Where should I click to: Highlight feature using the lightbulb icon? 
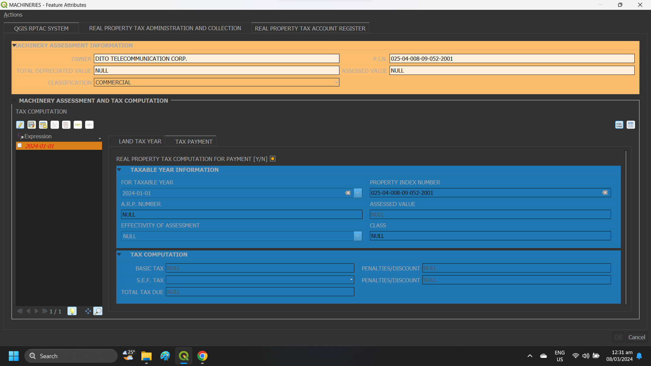coord(72,311)
